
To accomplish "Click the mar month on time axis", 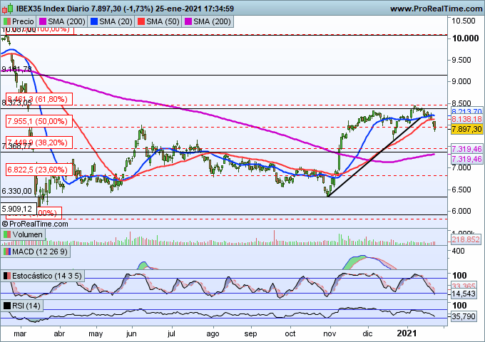I will [20, 334].
